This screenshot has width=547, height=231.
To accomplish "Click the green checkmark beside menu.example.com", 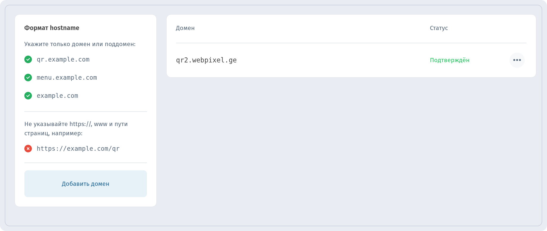I will 28,78.
